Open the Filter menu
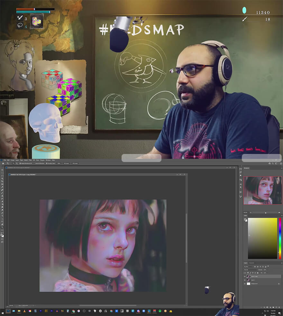The image size is (283, 316). click(30, 160)
